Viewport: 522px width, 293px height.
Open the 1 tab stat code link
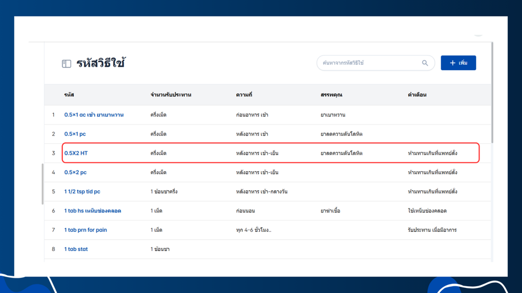tap(76, 249)
